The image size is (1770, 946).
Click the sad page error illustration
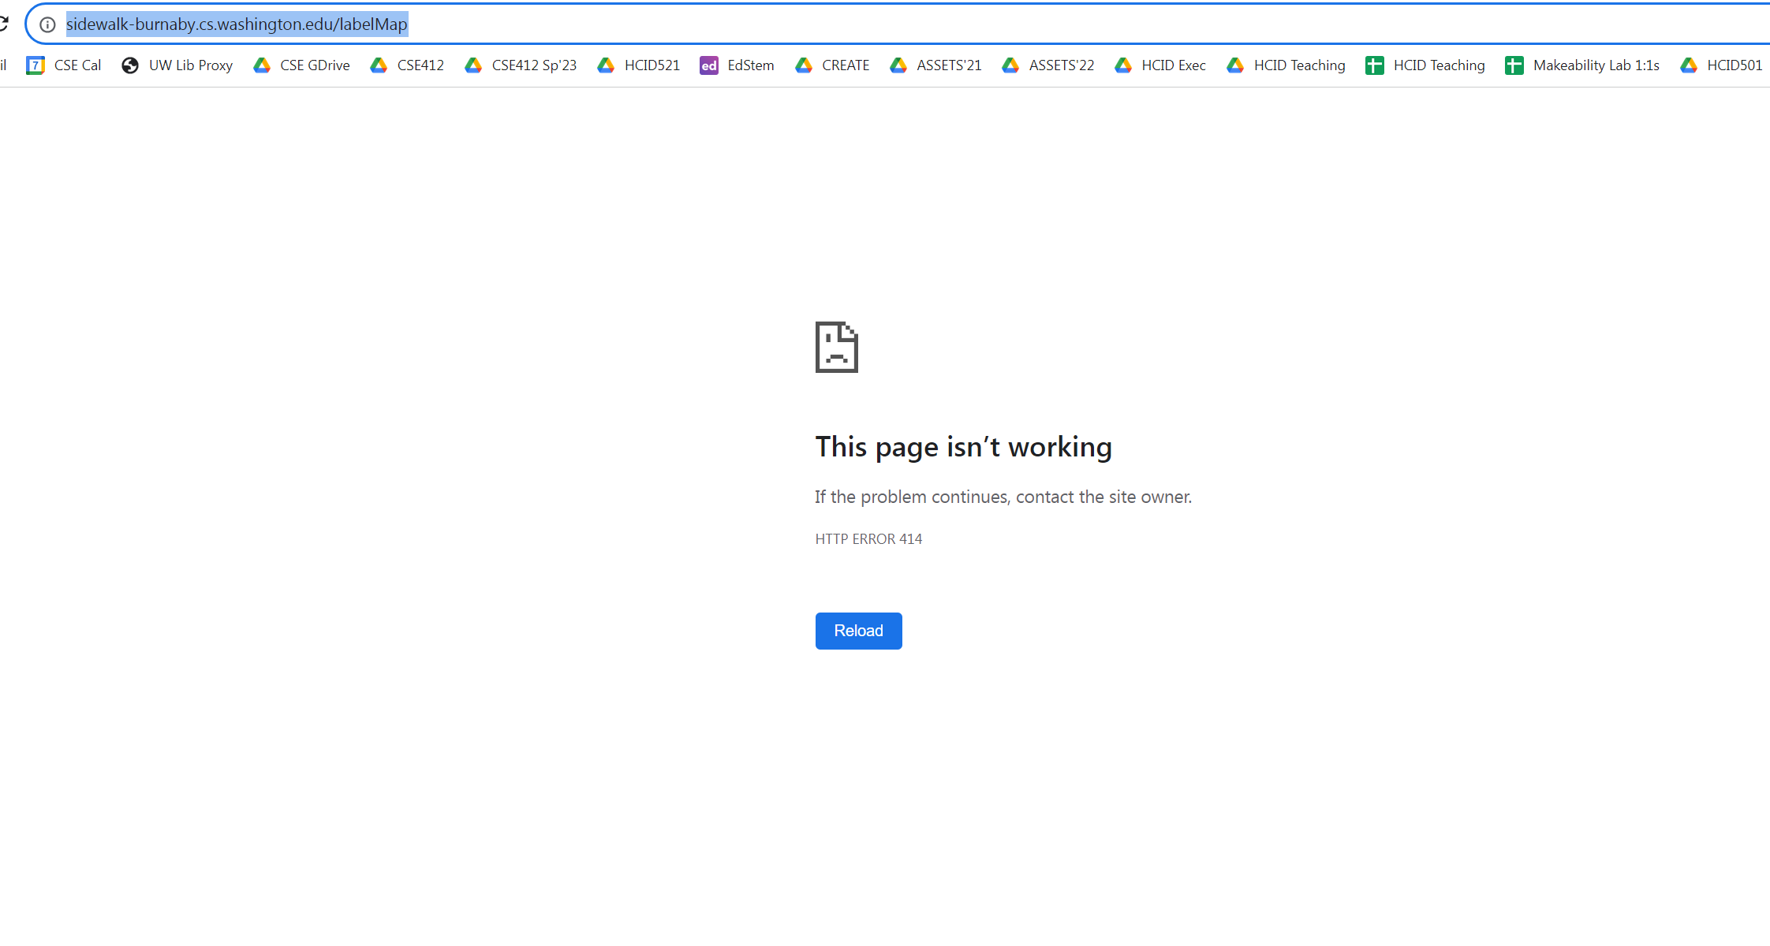(836, 347)
